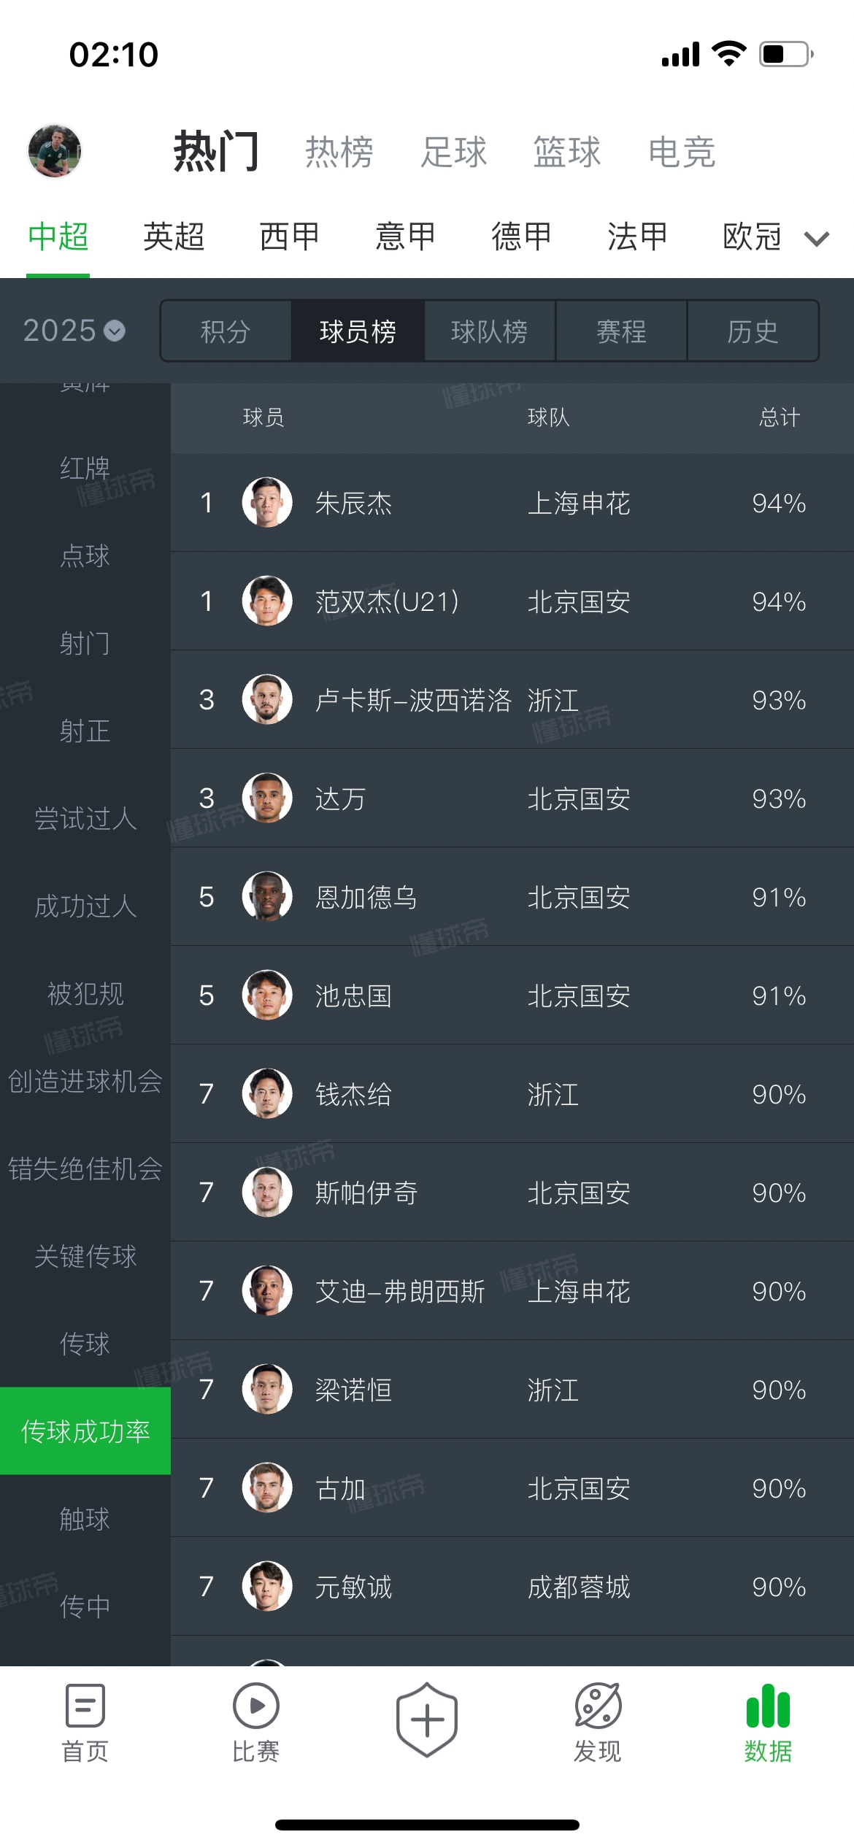Open the 热榜 top category
The height and width of the screenshot is (1848, 854).
click(339, 152)
